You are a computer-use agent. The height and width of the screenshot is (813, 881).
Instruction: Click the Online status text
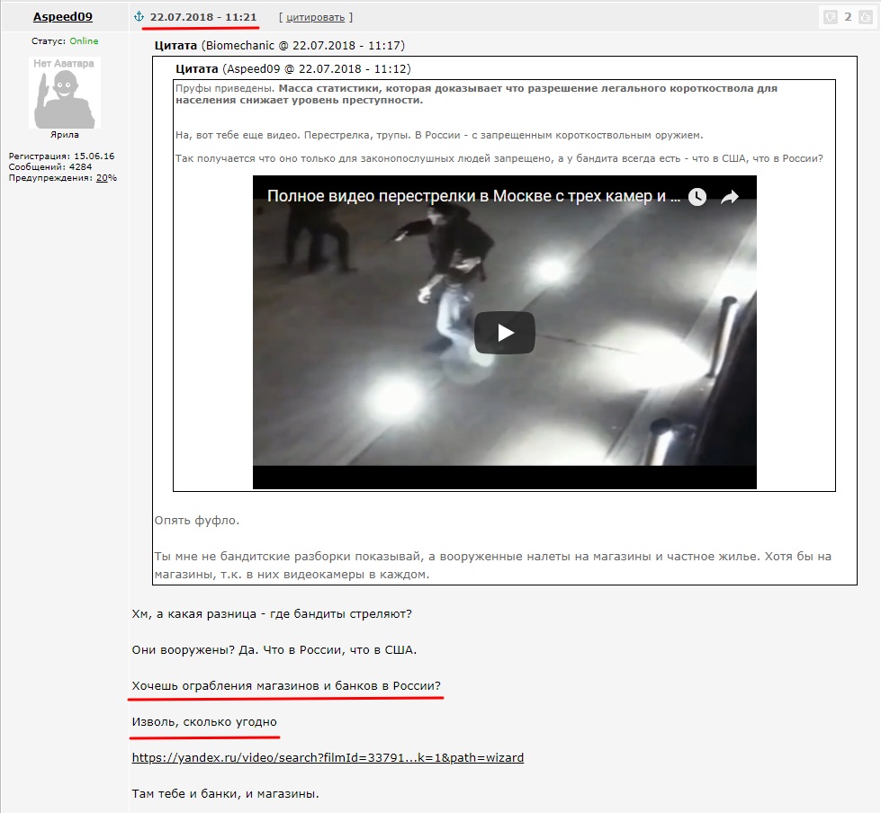84,41
